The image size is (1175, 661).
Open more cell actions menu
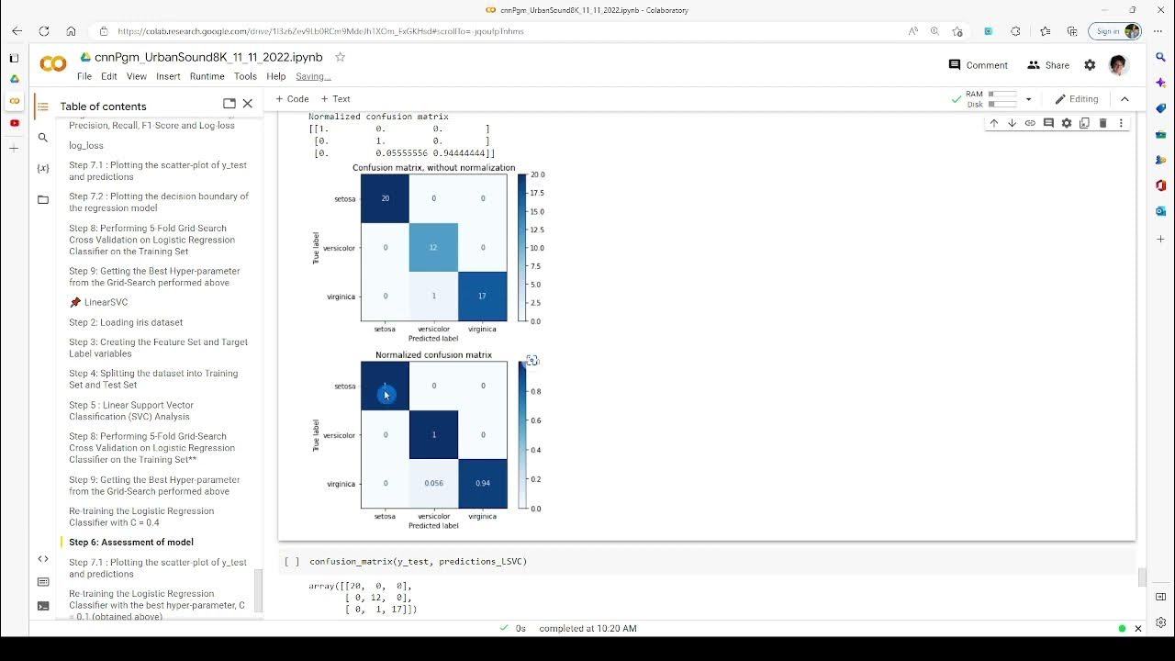(1121, 123)
